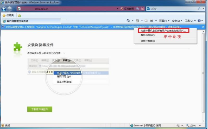Expand the Home button dropdown arrow
This screenshot has width=208, height=129.
133,21
